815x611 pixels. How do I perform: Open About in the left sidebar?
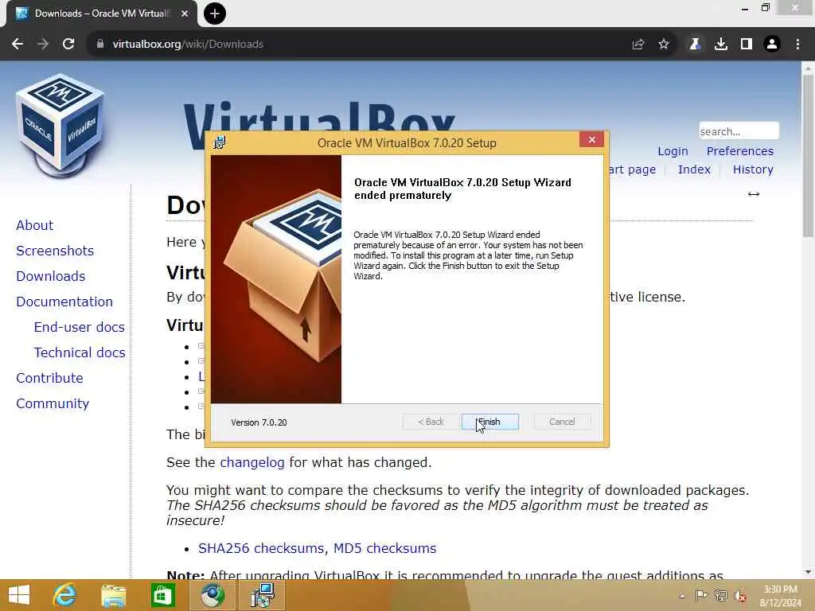[x=34, y=225]
